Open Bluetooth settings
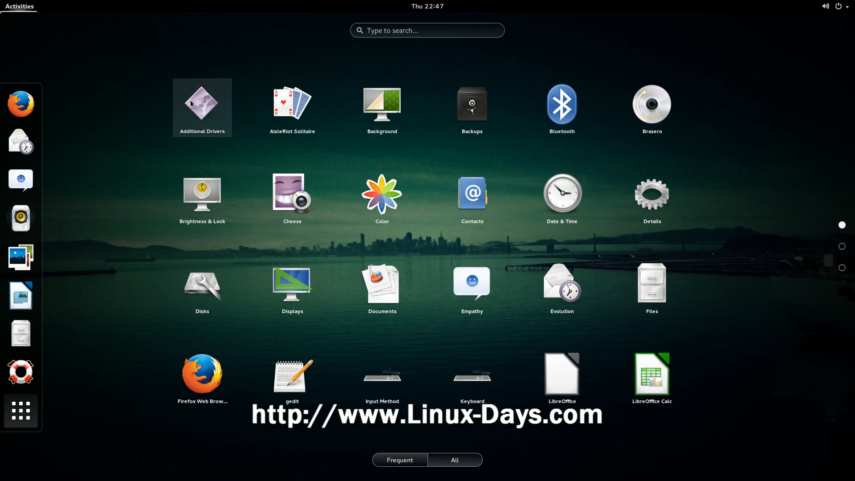The width and height of the screenshot is (855, 481). coord(562,108)
